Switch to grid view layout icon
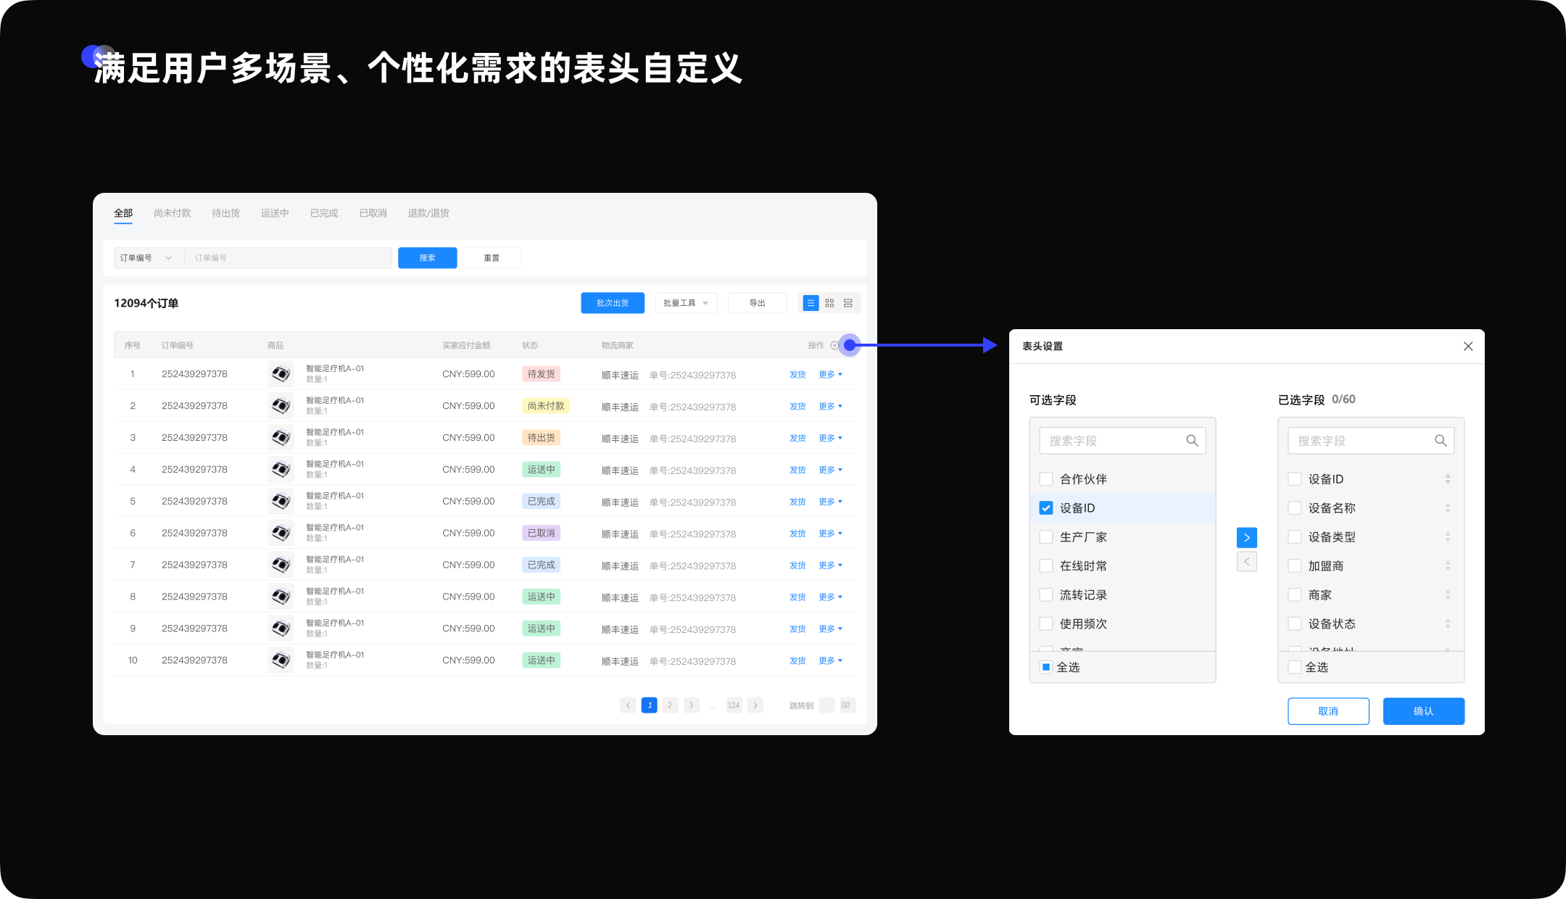 829,303
